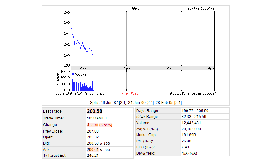Click the 400.0 volume axis label
This screenshot has width=270, height=168.
(x=65, y=77)
